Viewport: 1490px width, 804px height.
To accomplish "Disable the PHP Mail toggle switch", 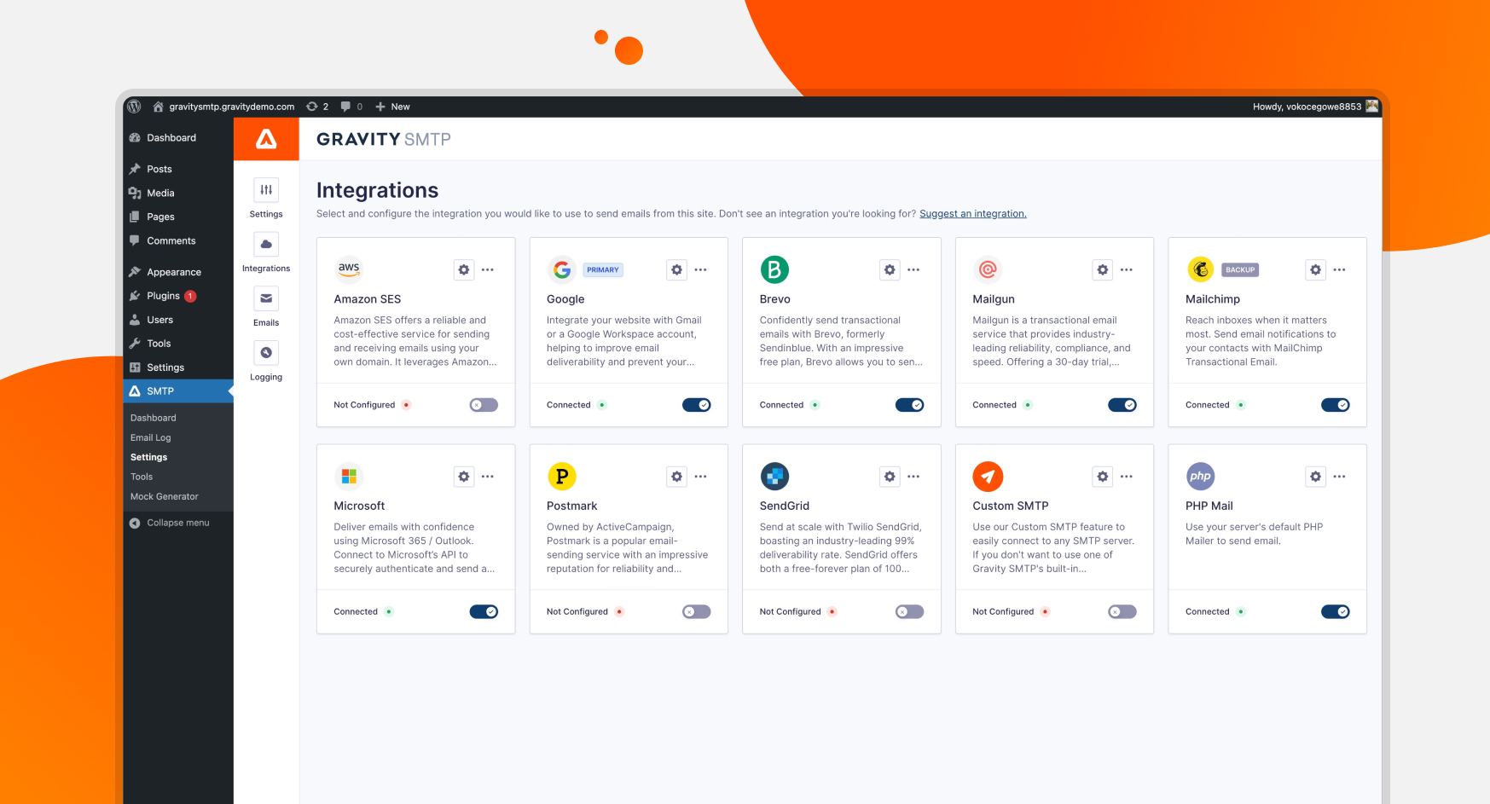I will [x=1336, y=611].
